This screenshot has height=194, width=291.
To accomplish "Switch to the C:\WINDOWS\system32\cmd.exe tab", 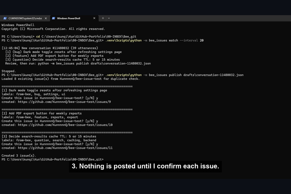I will (25, 18).
